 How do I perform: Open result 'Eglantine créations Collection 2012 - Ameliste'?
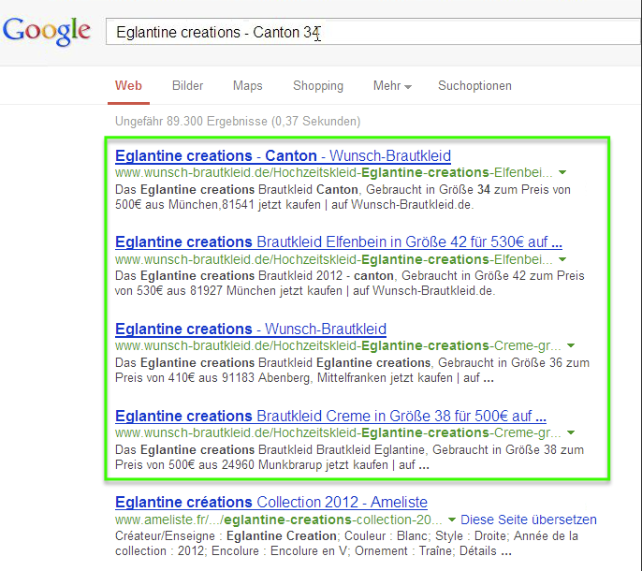271,502
